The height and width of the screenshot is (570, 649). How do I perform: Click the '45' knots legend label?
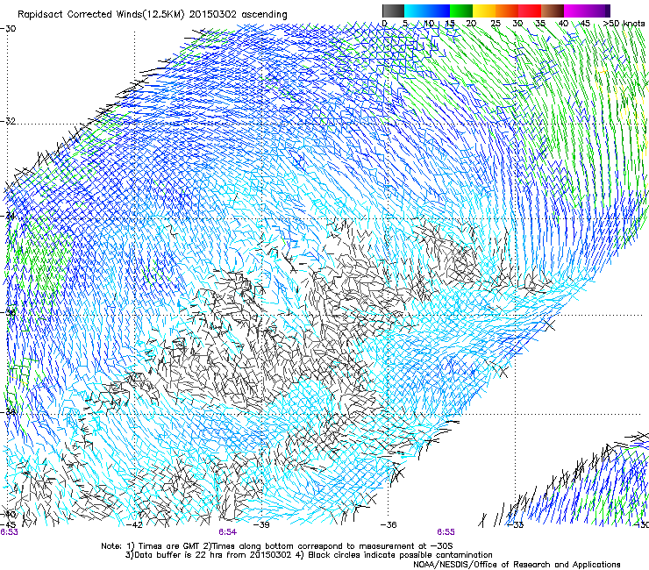pyautogui.click(x=585, y=24)
